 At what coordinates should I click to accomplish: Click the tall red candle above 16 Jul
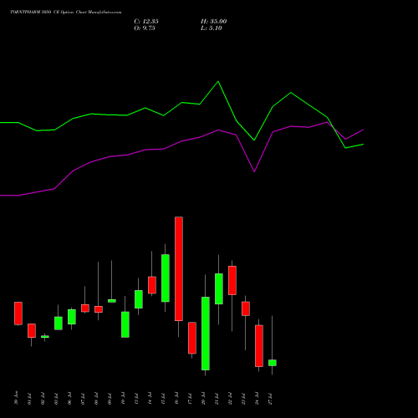tap(179, 268)
